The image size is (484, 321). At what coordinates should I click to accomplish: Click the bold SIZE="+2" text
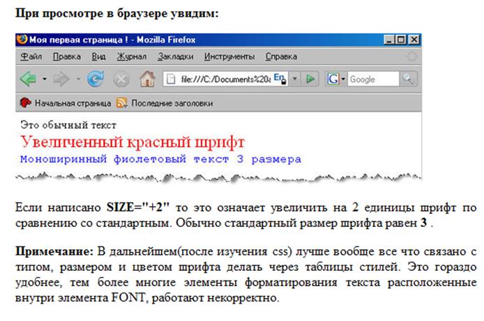pyautogui.click(x=138, y=208)
